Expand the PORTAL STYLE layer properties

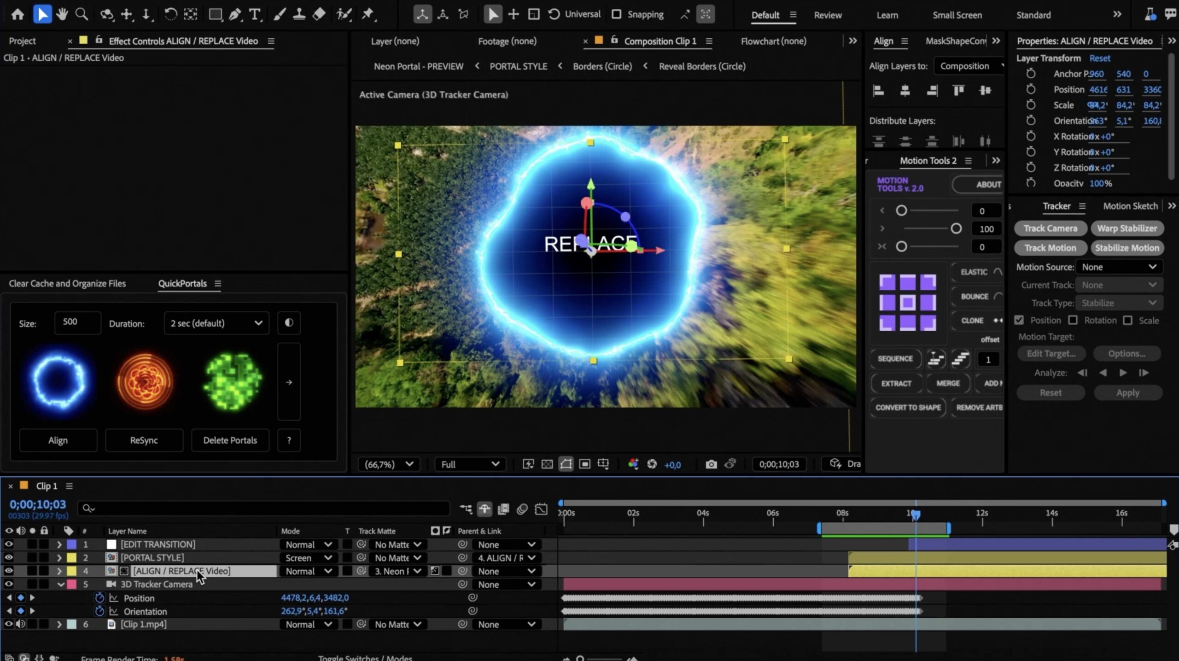[59, 557]
